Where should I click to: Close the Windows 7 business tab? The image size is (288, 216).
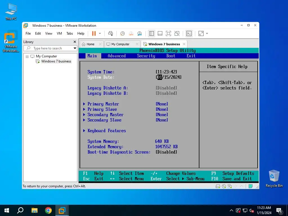pos(184,44)
